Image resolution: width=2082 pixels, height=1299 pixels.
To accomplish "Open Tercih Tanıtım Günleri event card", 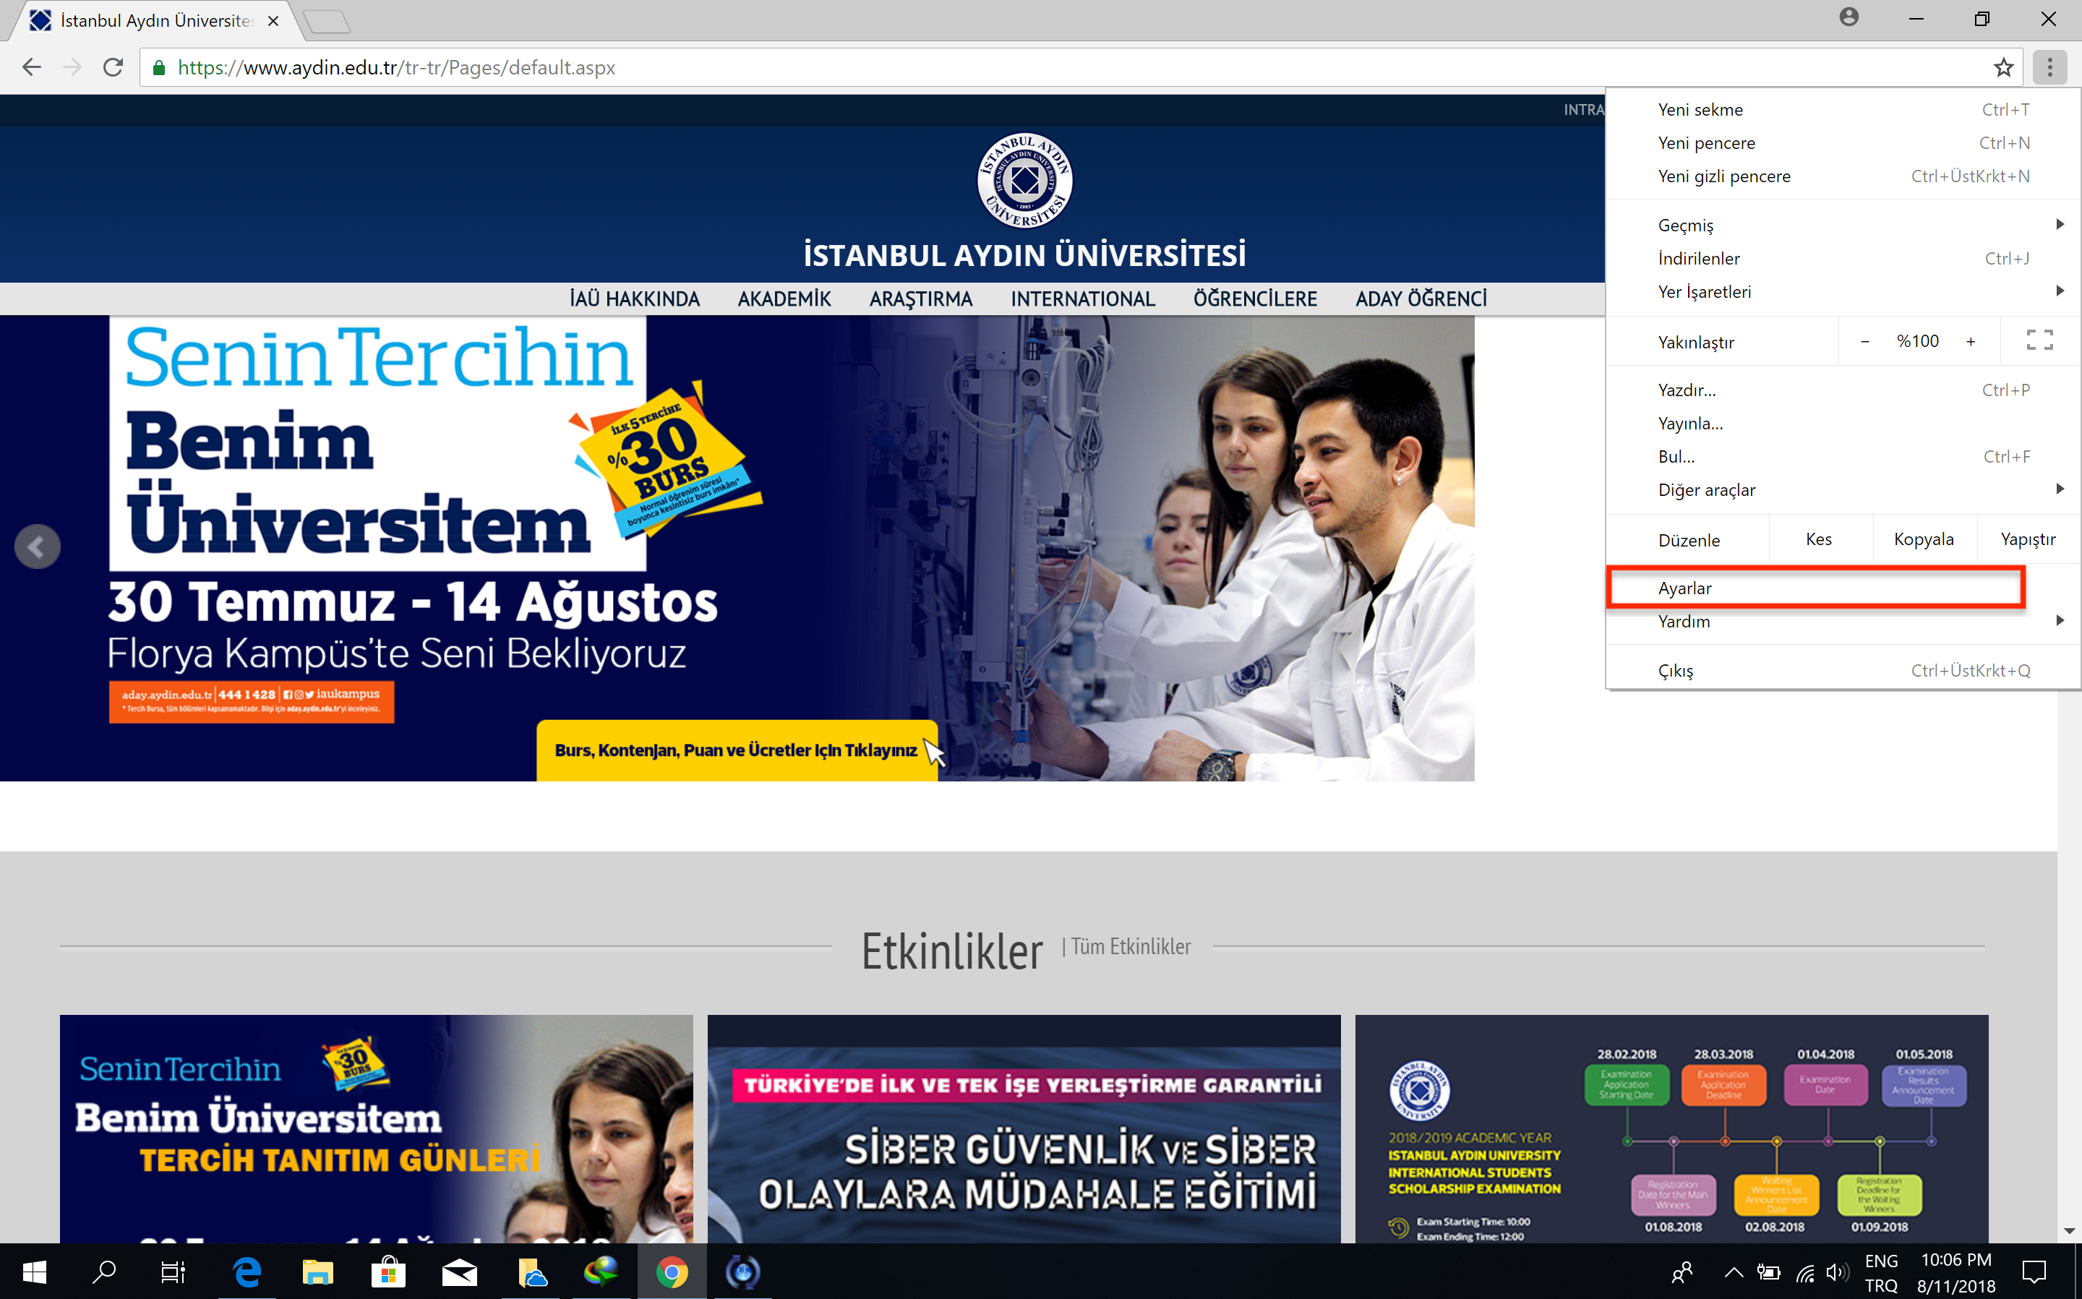I will coord(376,1129).
